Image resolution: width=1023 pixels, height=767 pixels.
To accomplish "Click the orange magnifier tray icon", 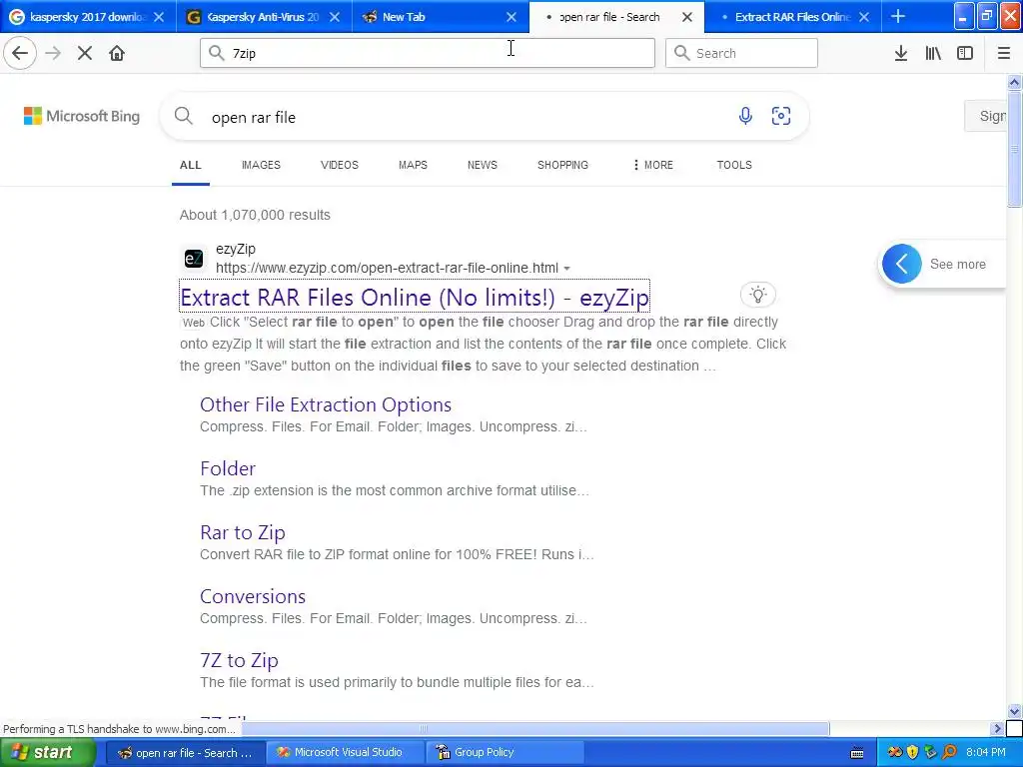I will coord(949,752).
